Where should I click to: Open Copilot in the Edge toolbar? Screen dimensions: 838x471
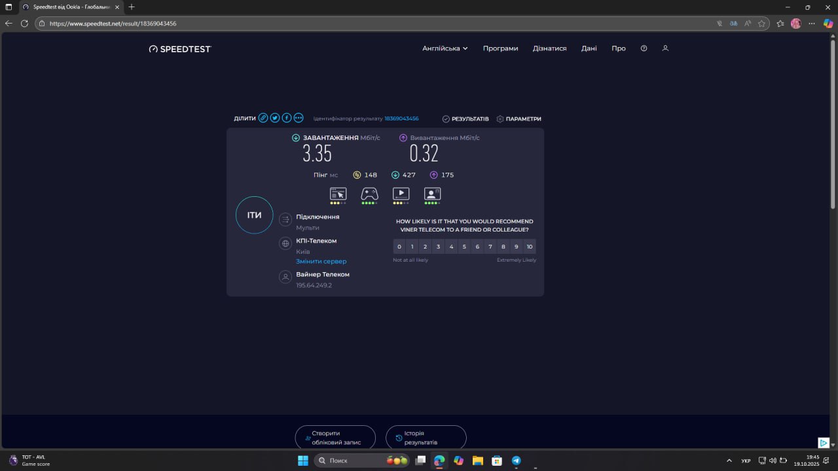(828, 23)
